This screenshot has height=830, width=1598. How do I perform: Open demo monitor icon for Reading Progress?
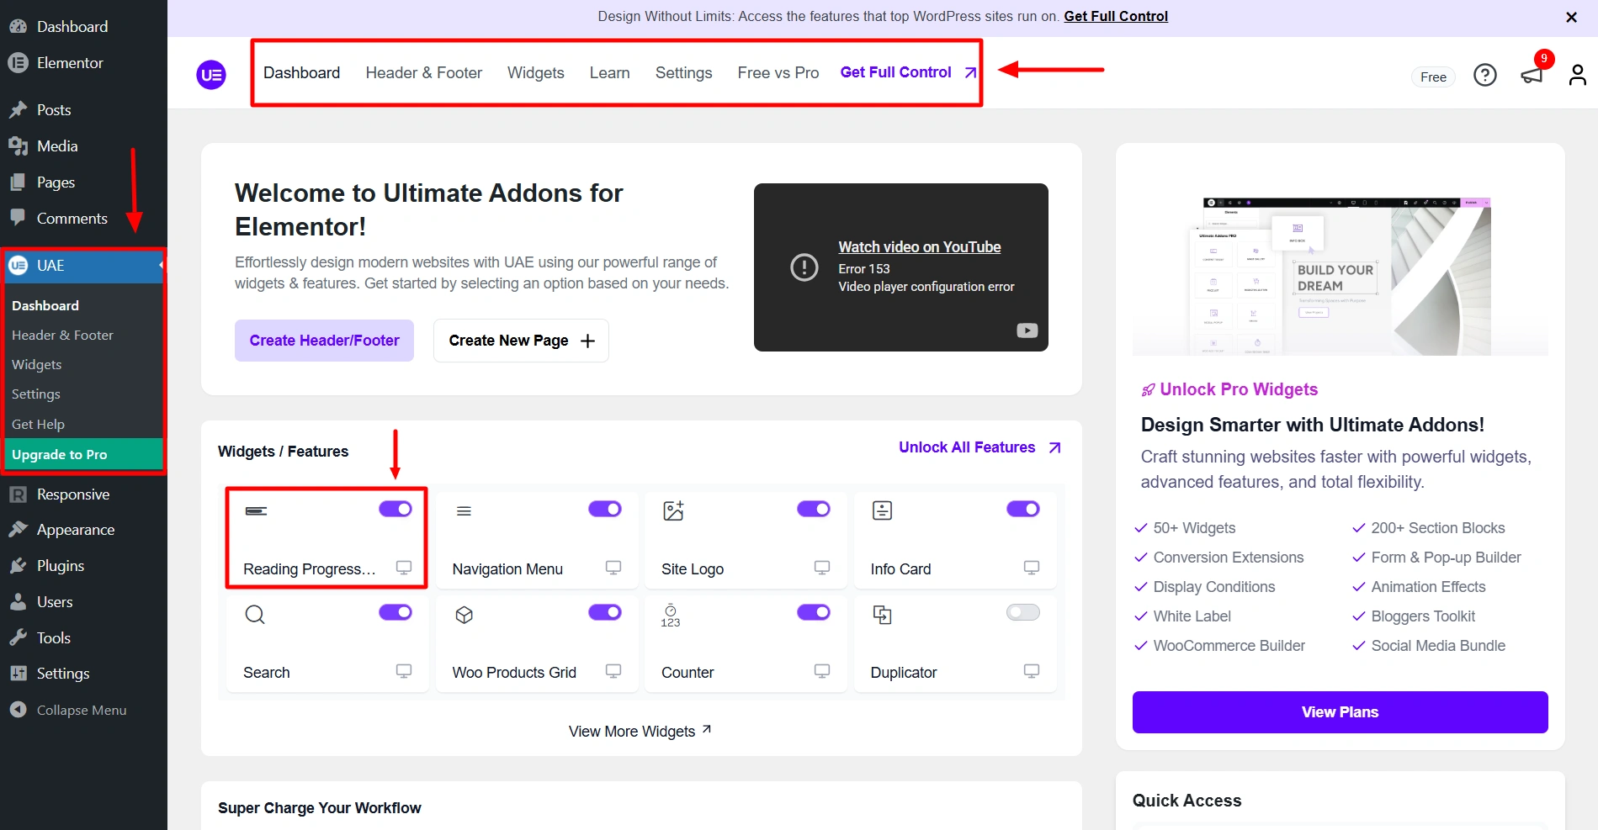404,568
